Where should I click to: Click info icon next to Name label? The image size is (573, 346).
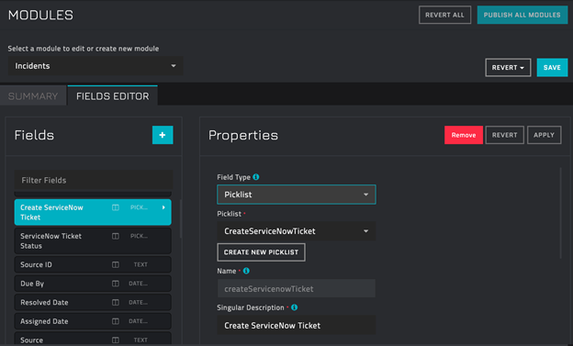point(246,271)
